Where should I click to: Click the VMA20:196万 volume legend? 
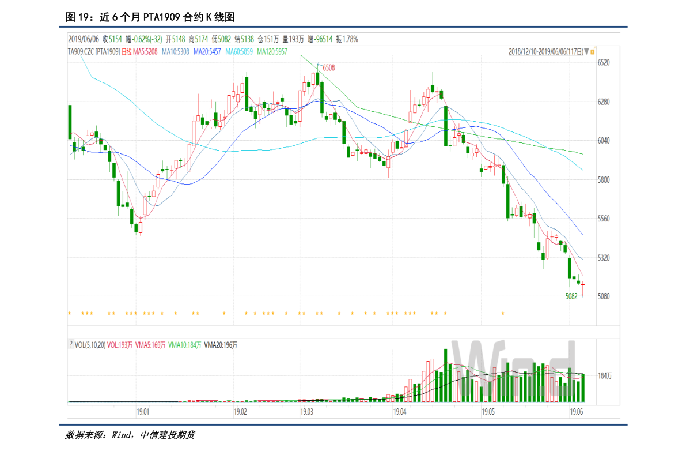[x=220, y=345]
